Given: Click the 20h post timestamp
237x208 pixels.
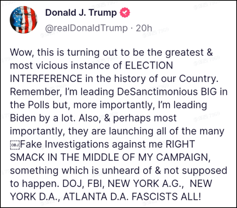Looking at the screenshot, I should (144, 28).
